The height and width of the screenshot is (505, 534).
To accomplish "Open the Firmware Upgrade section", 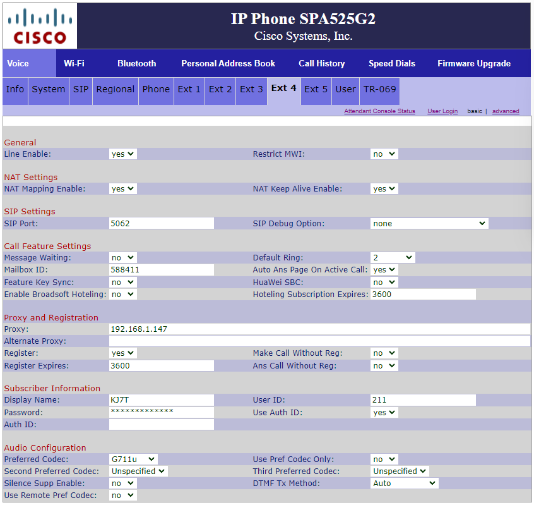I will coord(474,63).
